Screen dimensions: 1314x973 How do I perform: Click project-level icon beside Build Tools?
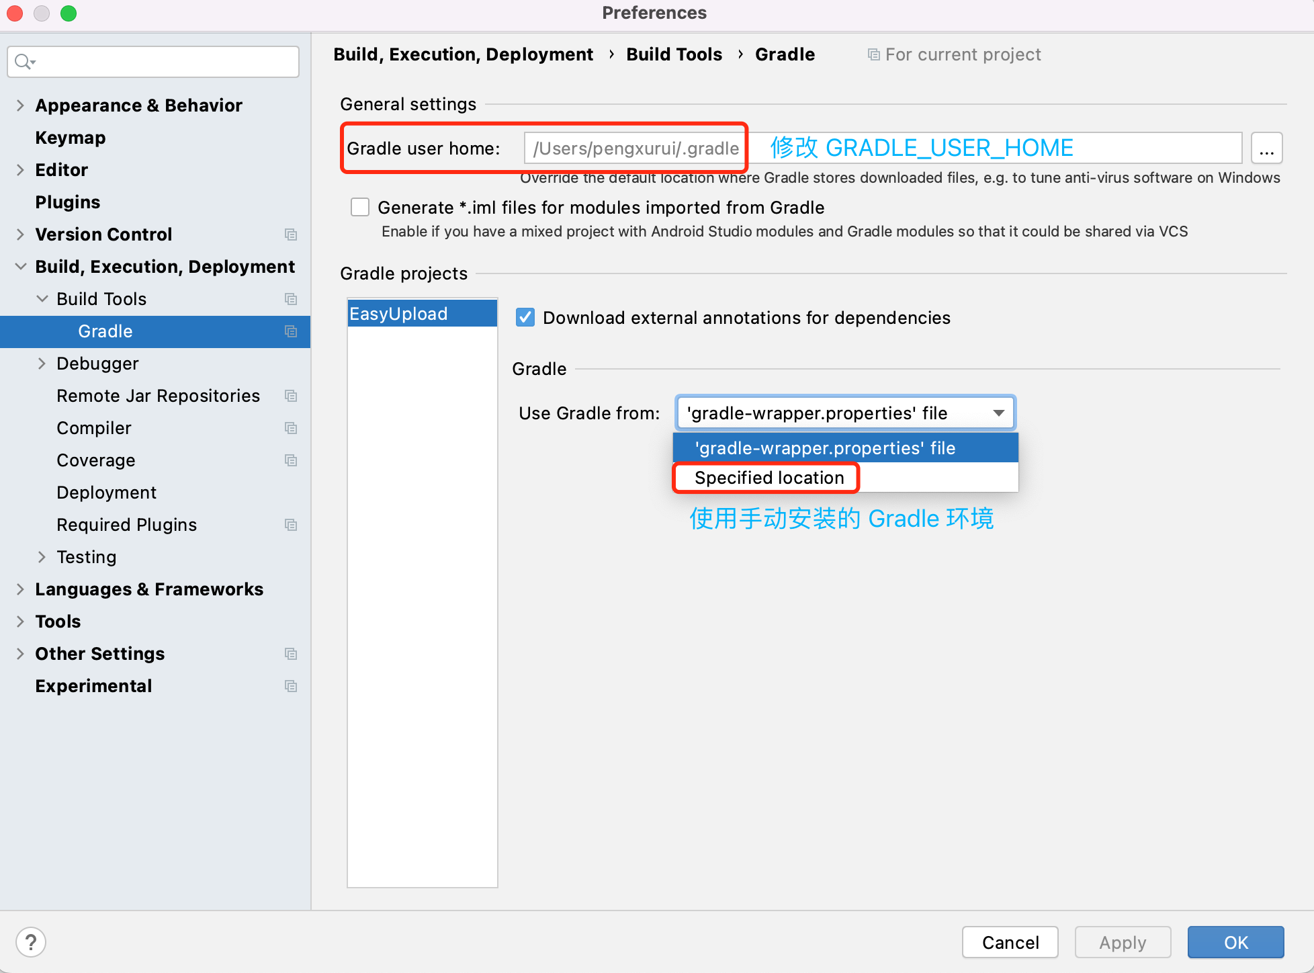pyautogui.click(x=291, y=299)
